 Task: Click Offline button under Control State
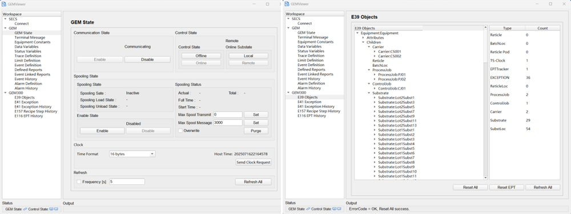tap(201, 56)
